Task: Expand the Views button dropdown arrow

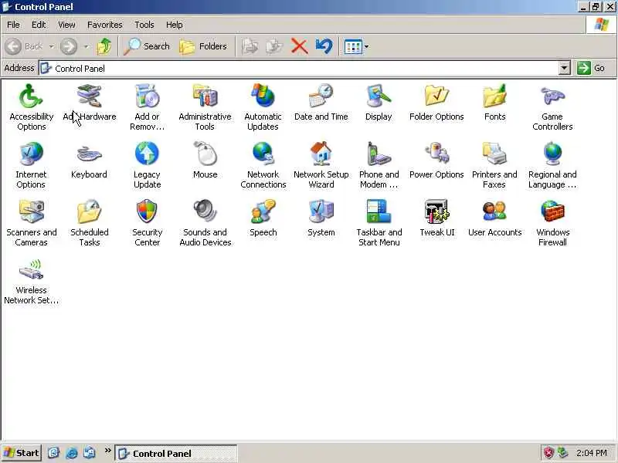Action: click(366, 46)
